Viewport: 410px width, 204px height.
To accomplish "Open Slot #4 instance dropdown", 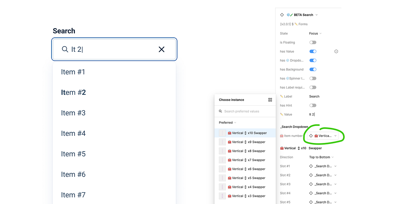I will pos(323,193).
